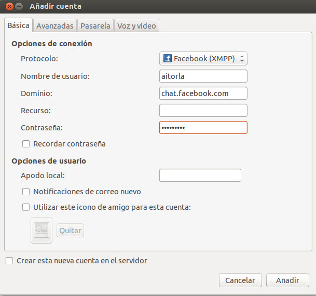Go to the Básica tab

point(18,25)
